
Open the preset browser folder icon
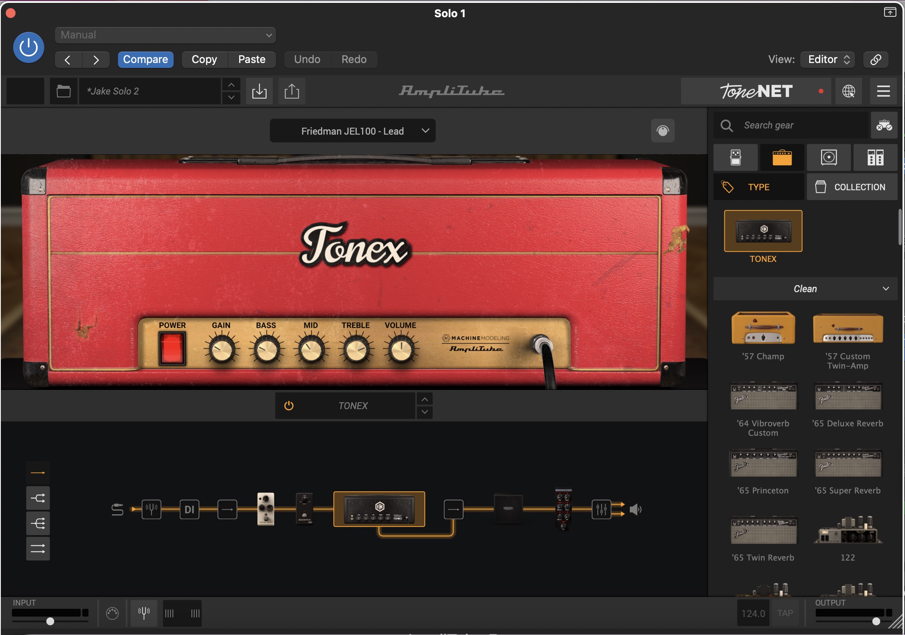pos(63,91)
